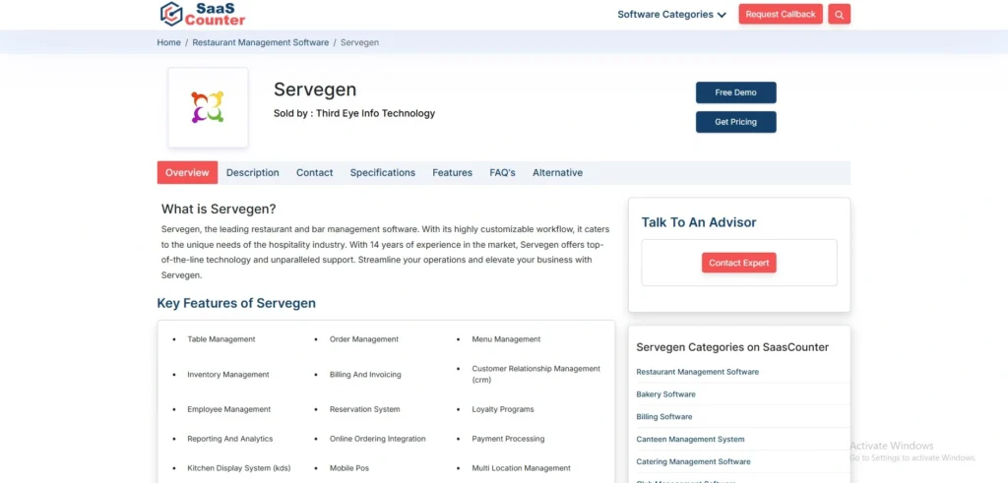Click Servegen Categories on SaasCounter heading

(x=732, y=347)
